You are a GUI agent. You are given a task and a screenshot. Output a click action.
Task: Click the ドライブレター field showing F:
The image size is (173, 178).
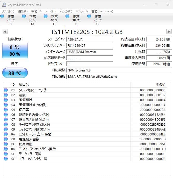[x=89, y=64]
